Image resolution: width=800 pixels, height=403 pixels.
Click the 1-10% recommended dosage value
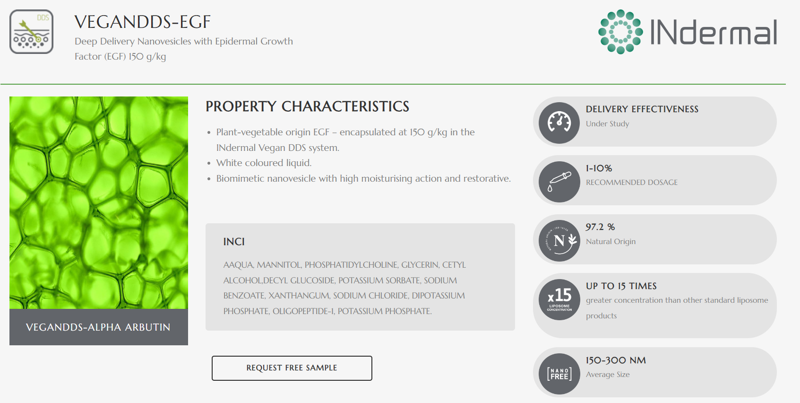[x=599, y=168]
